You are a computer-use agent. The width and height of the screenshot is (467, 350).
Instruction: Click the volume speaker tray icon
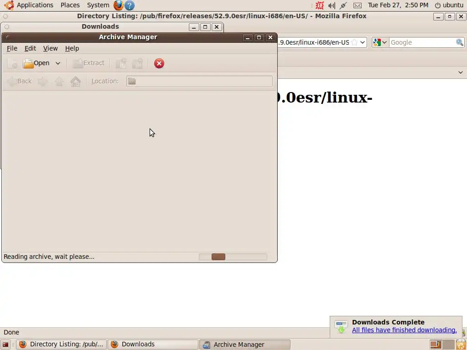point(332,5)
